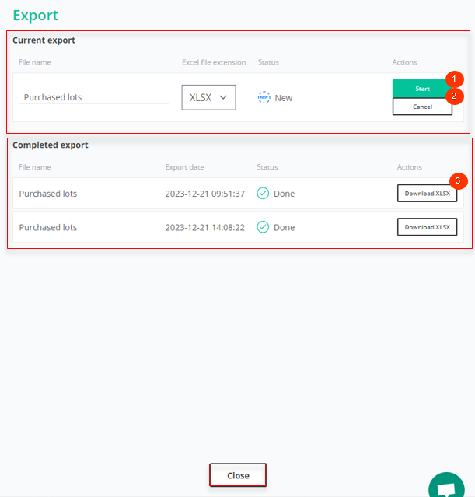Click the dashed New status icon
The height and width of the screenshot is (497, 475).
pos(264,97)
